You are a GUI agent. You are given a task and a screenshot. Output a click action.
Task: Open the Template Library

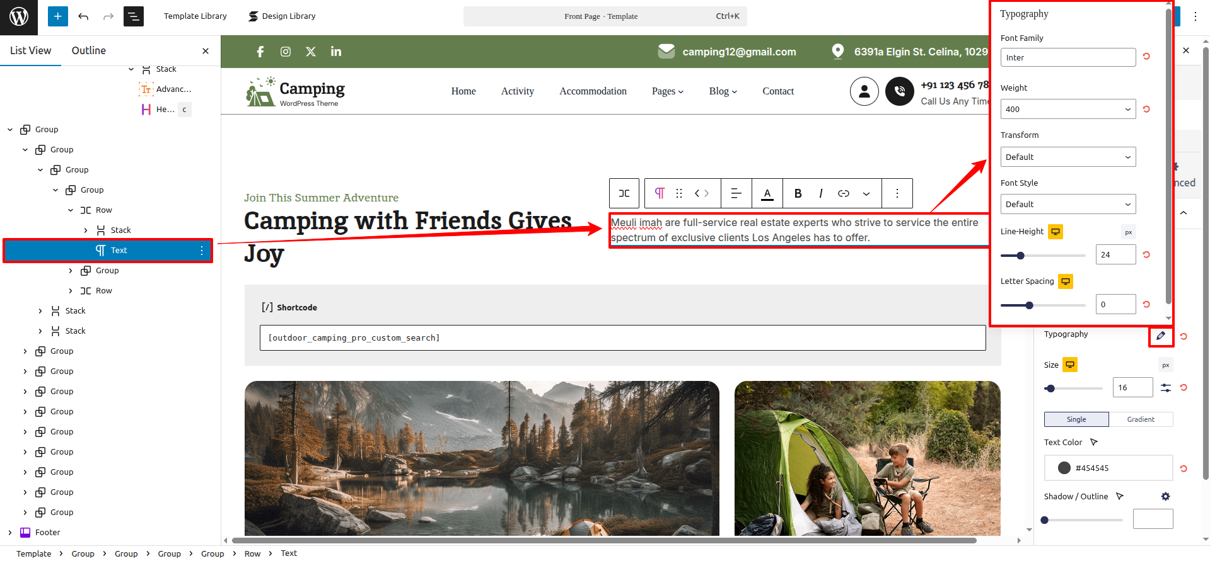[195, 16]
